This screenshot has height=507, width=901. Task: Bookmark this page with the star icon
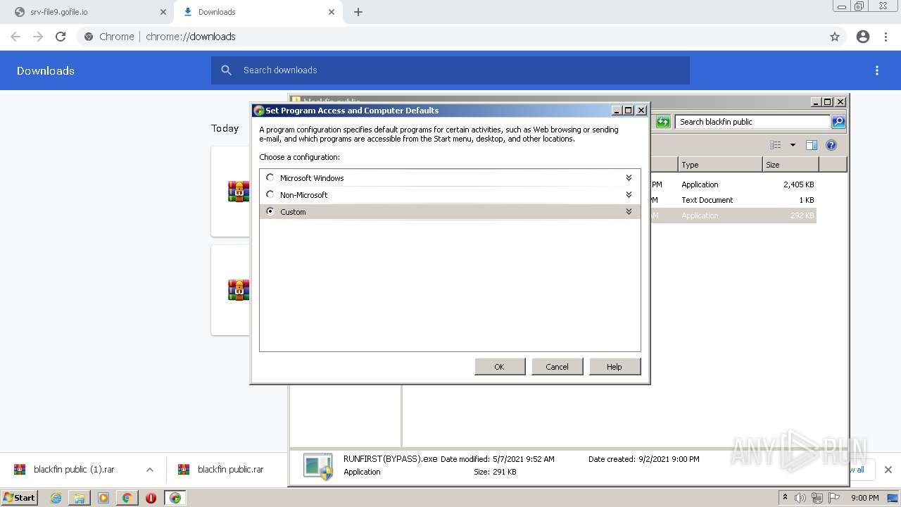pyautogui.click(x=835, y=37)
